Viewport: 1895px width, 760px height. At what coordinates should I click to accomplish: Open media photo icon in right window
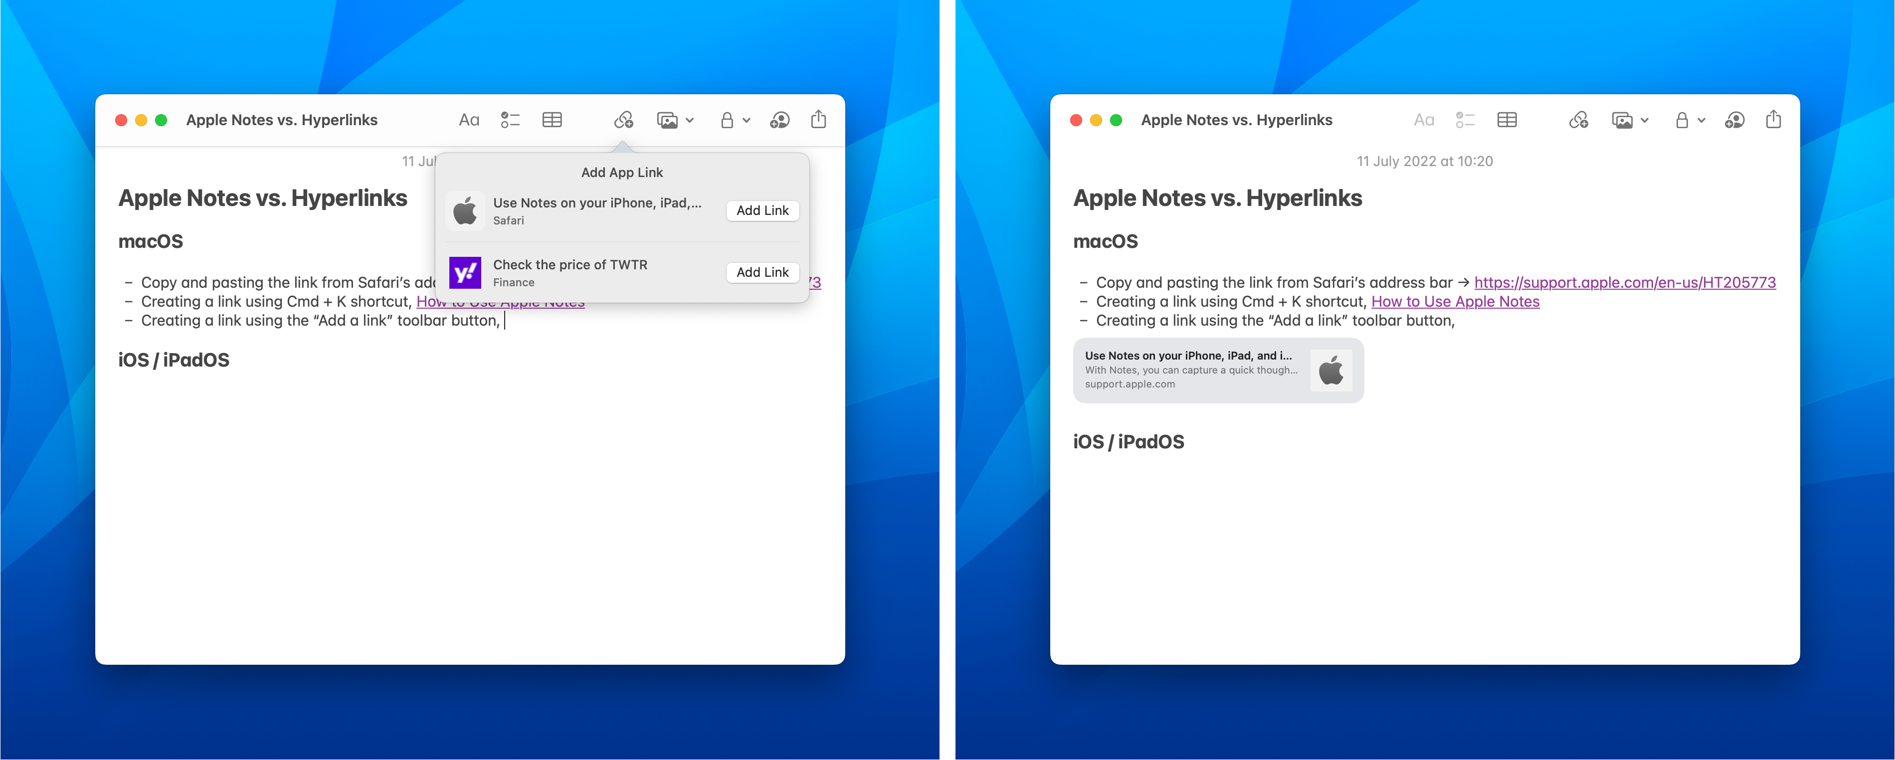[x=1622, y=120]
